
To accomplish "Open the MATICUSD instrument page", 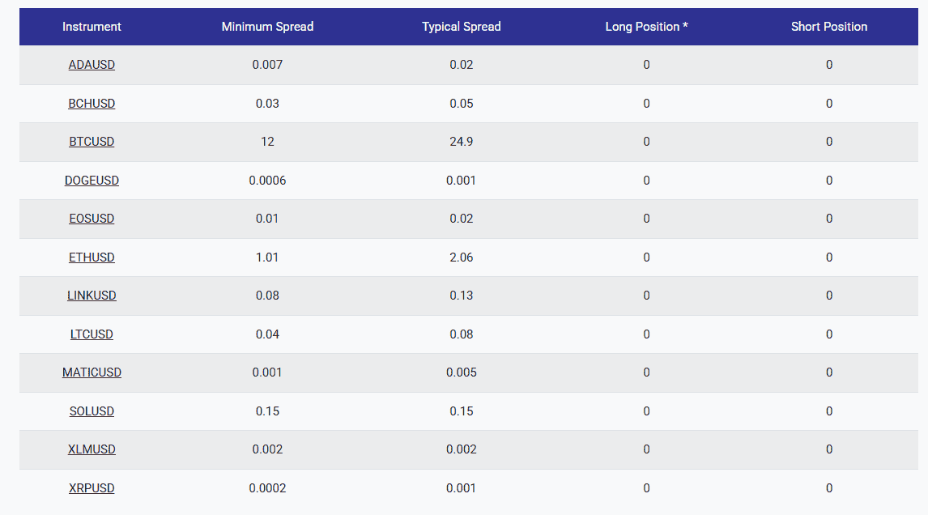I will pos(92,372).
